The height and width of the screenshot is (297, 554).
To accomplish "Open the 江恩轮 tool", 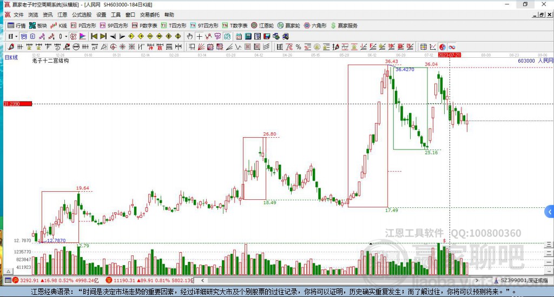I will point(262,25).
